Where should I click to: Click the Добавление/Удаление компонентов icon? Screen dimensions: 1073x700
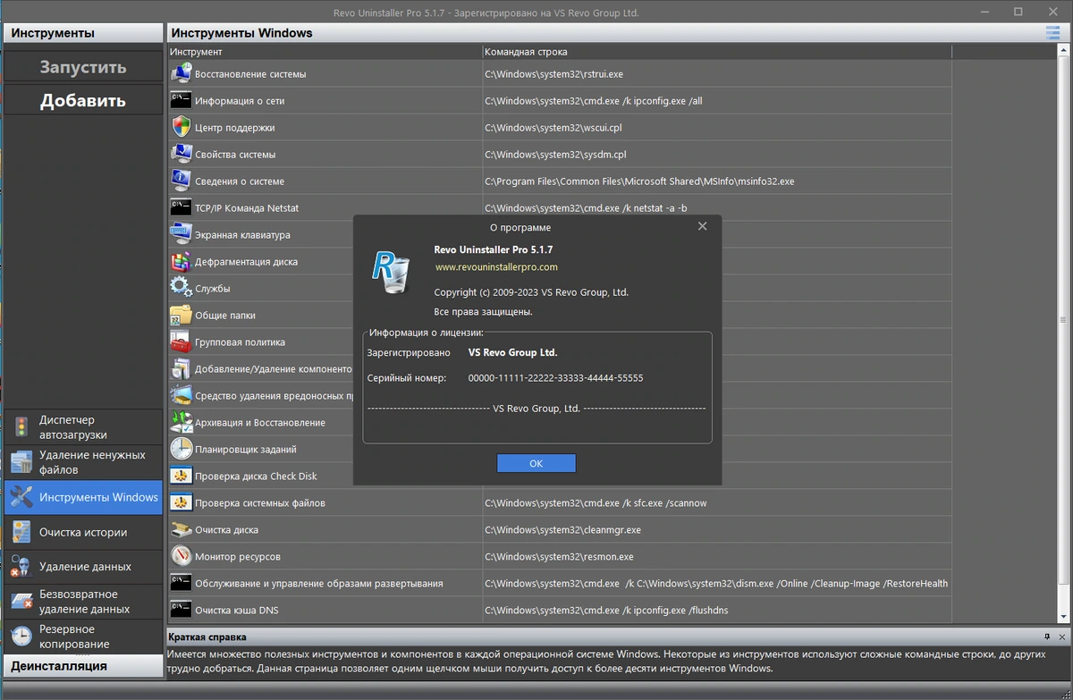pos(182,368)
